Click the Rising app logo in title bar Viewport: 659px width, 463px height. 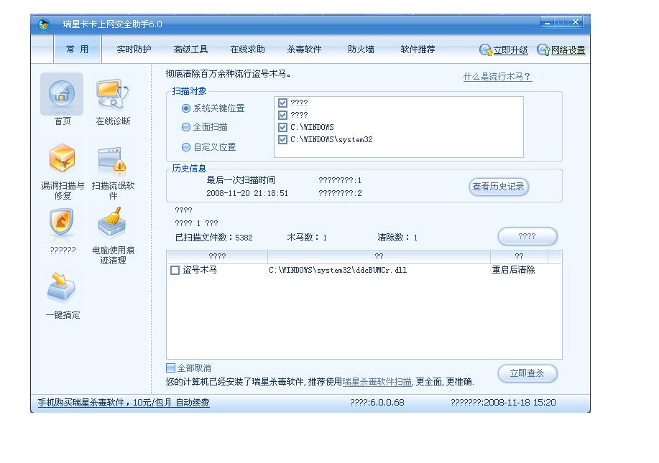44,24
